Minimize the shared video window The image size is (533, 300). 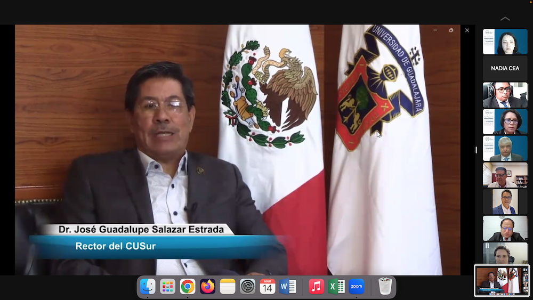(435, 30)
